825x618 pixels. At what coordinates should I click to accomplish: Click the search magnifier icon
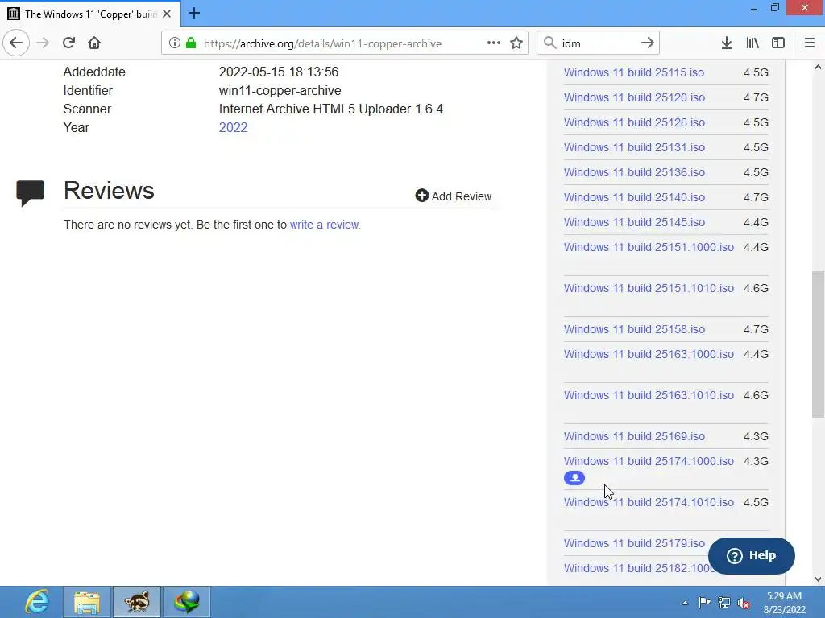pyautogui.click(x=549, y=43)
